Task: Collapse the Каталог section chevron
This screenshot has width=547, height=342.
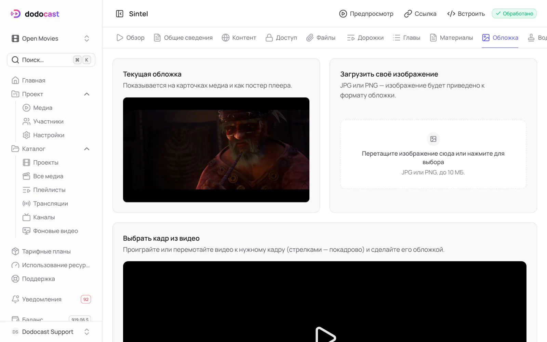Action: coord(87,149)
